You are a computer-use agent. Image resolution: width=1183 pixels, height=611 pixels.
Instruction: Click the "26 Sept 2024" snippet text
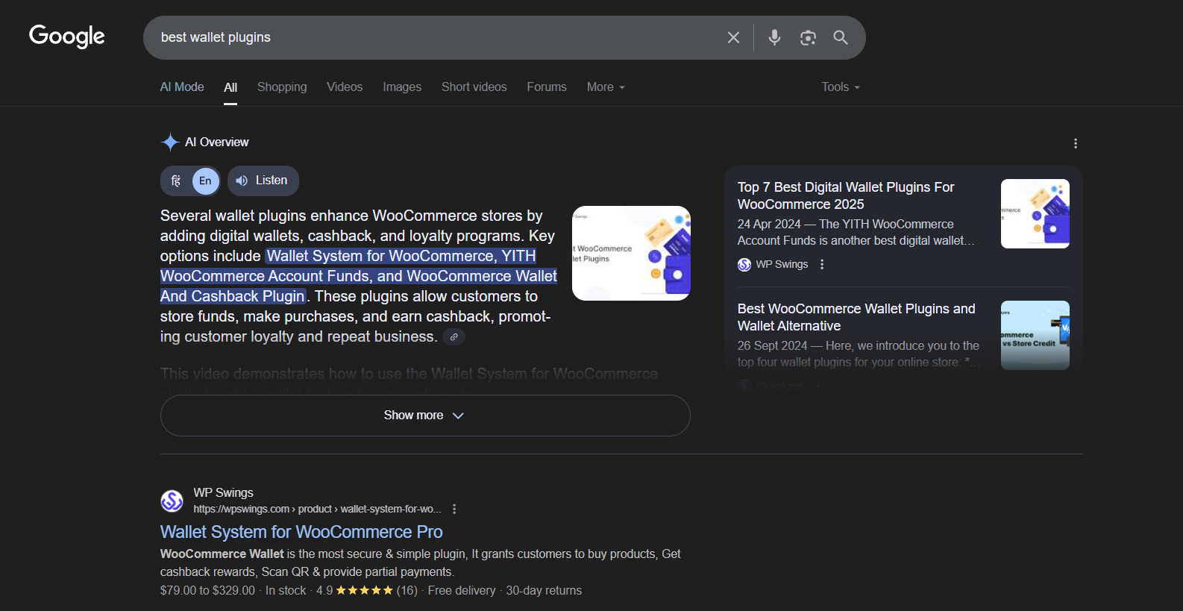pos(772,345)
